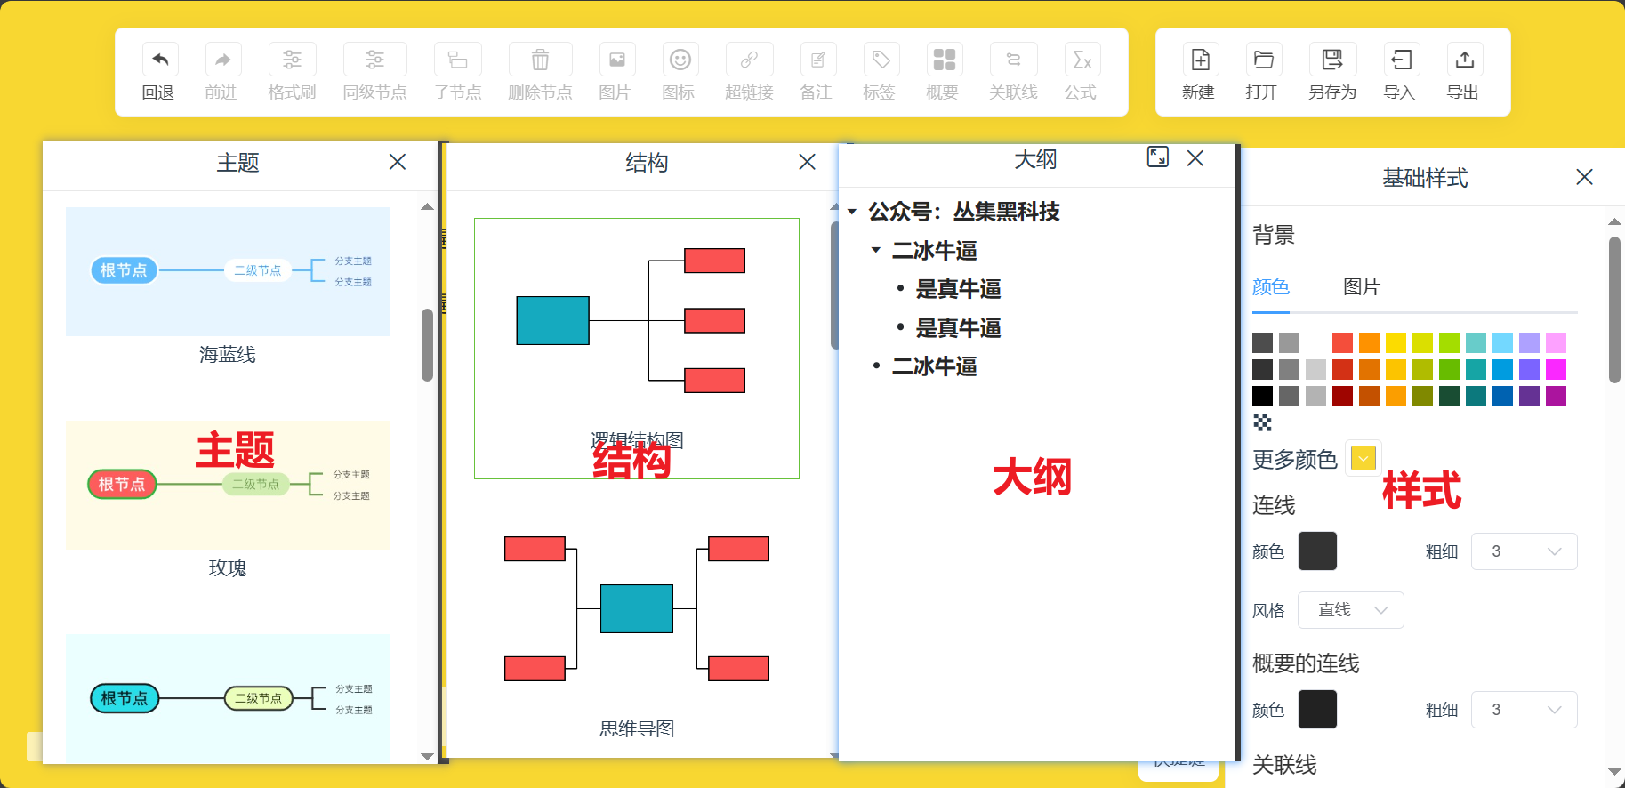
Task: Click the 基础样式 scroll down arrow
Action: tap(1614, 771)
